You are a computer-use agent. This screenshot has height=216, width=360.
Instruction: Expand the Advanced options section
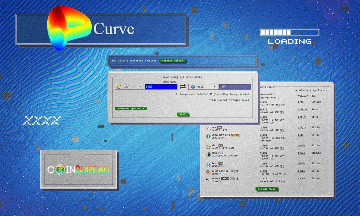point(130,108)
